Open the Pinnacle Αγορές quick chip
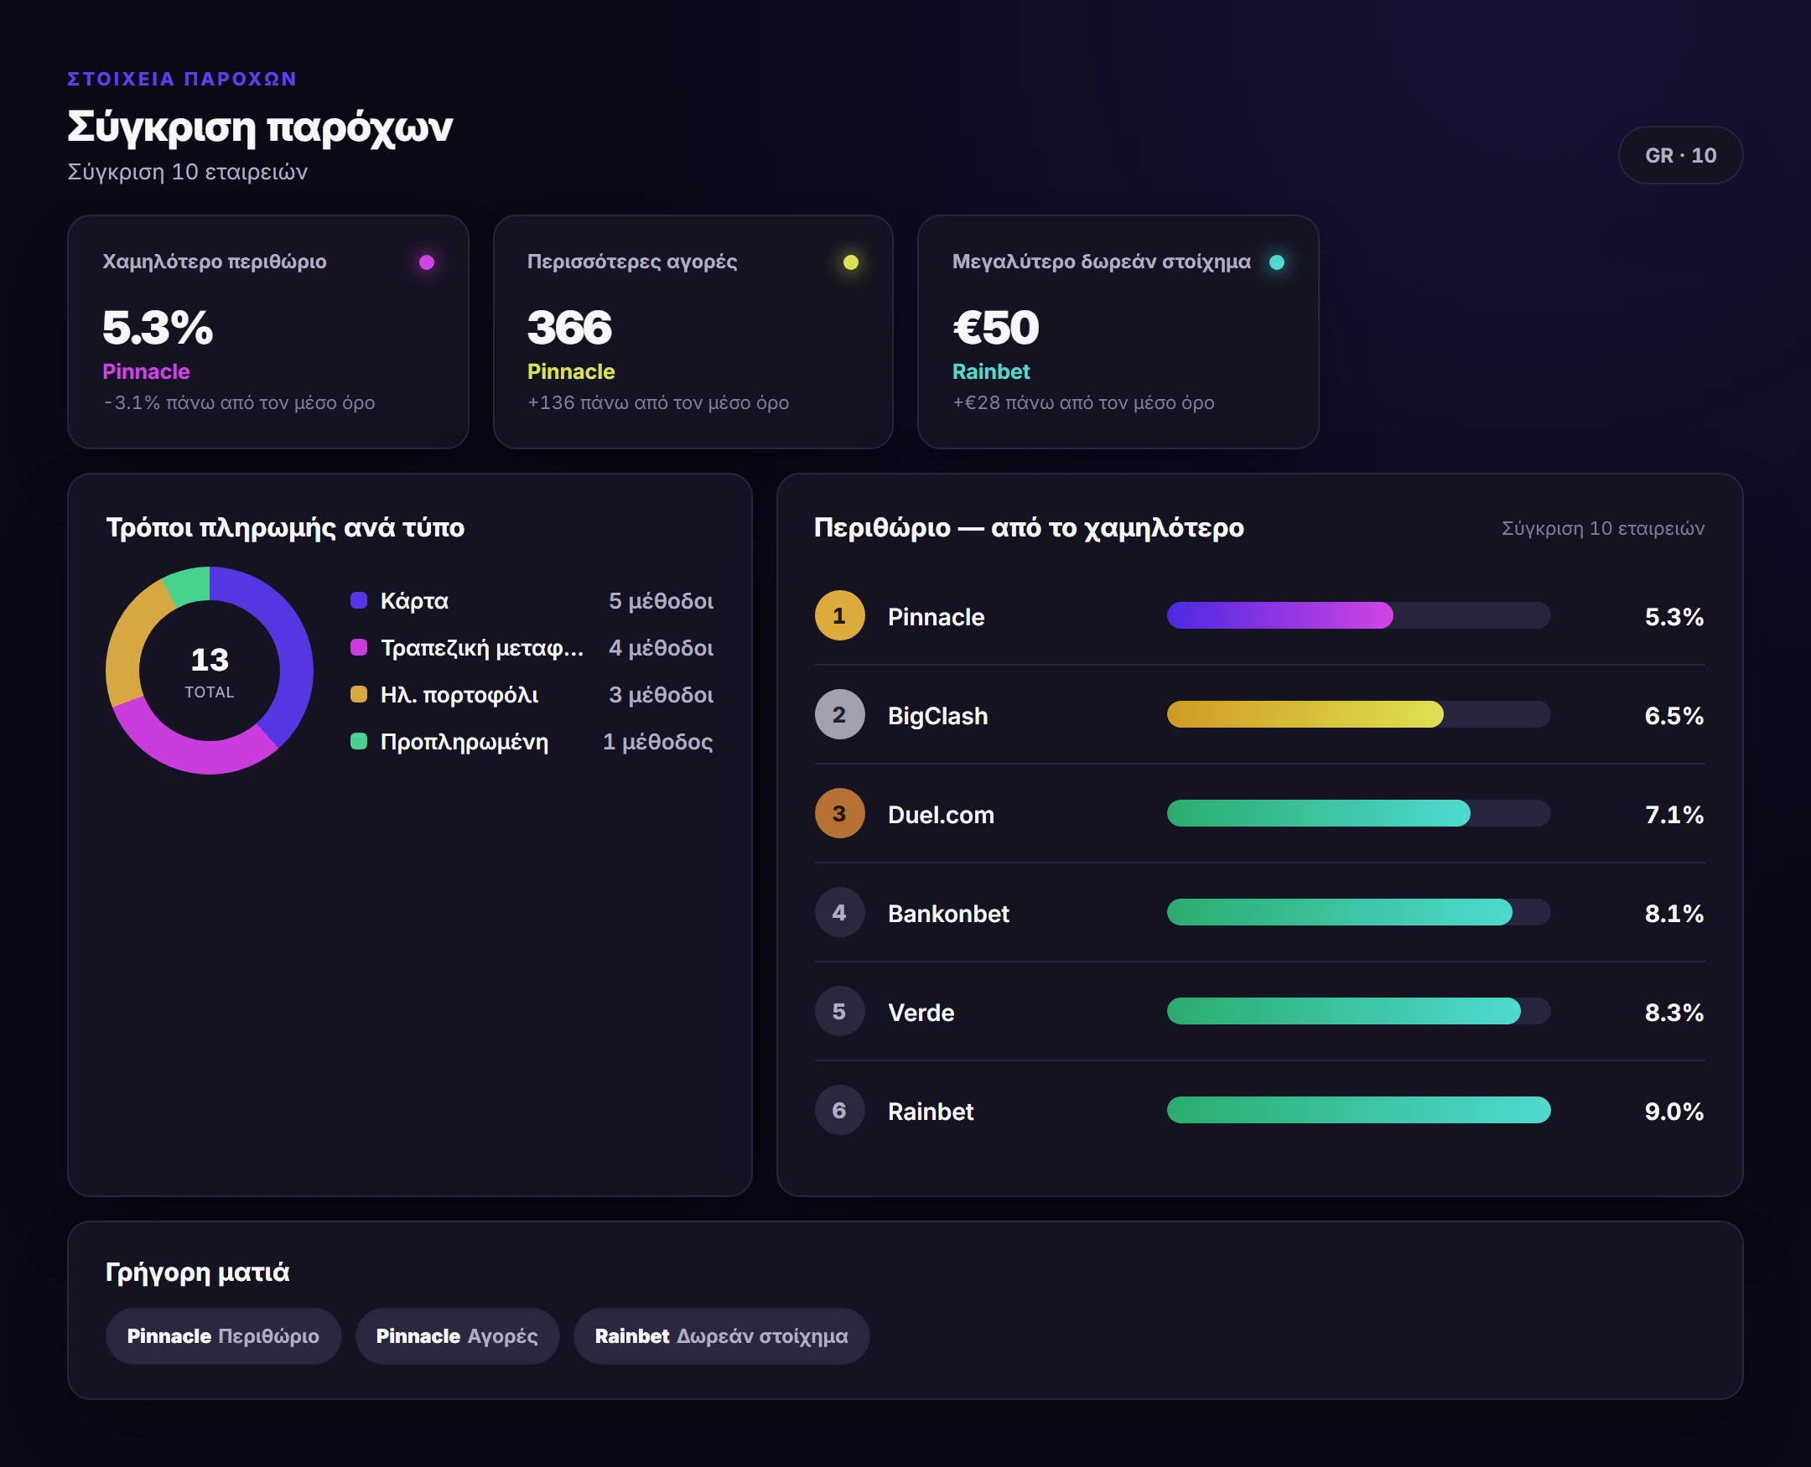1811x1467 pixels. click(x=457, y=1336)
